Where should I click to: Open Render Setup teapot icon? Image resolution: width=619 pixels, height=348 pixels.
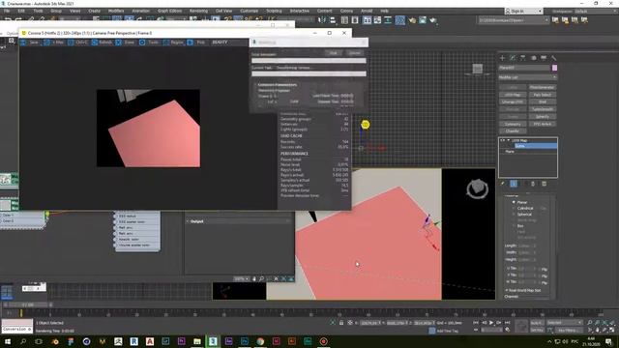tap(412, 20)
